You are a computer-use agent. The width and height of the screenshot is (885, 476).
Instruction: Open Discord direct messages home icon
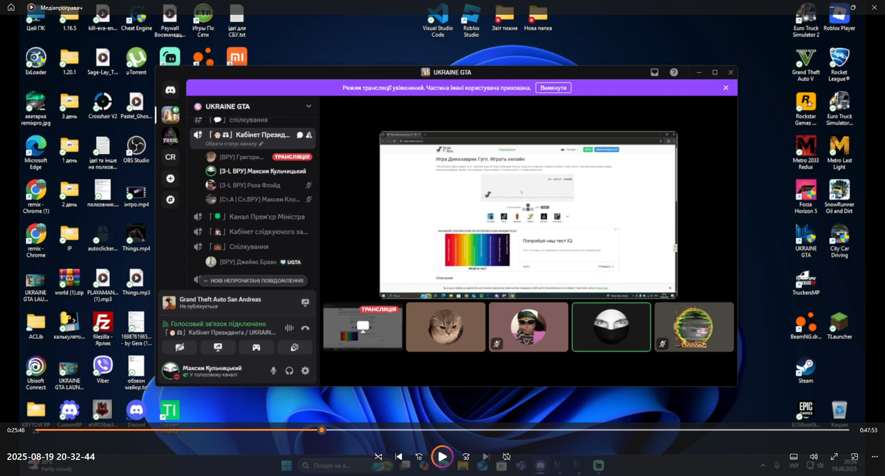[x=171, y=90]
